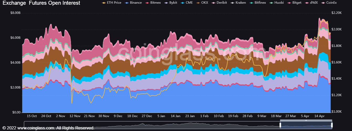Viewport: 352px width, 131px height.
Task: Click the OKX legend item
Action: point(203,3)
